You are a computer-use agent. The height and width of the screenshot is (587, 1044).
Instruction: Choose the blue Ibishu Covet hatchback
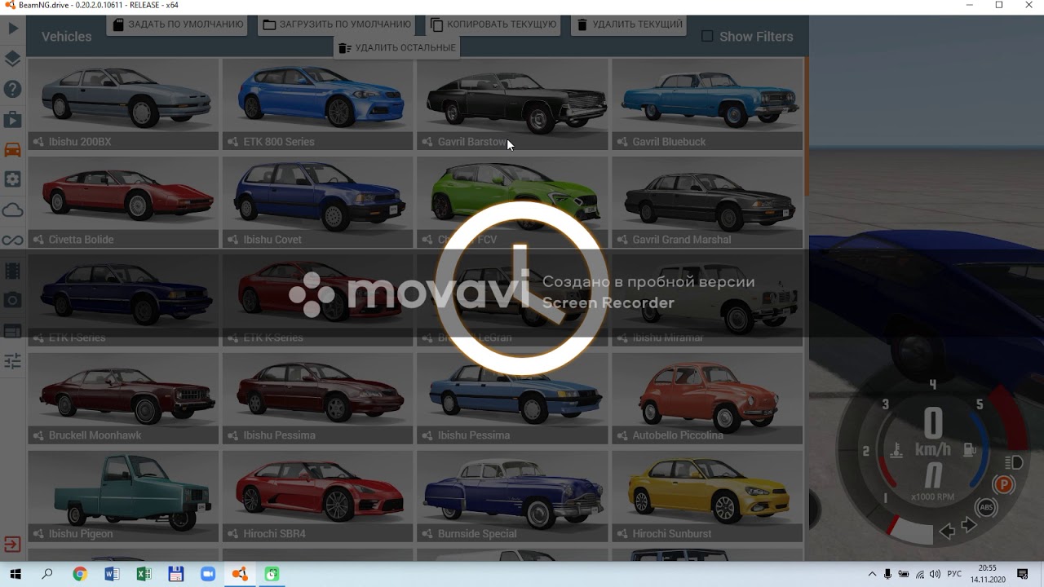pos(318,201)
